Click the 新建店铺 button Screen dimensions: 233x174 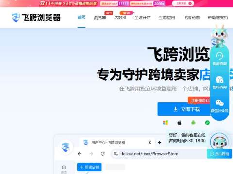89,167
